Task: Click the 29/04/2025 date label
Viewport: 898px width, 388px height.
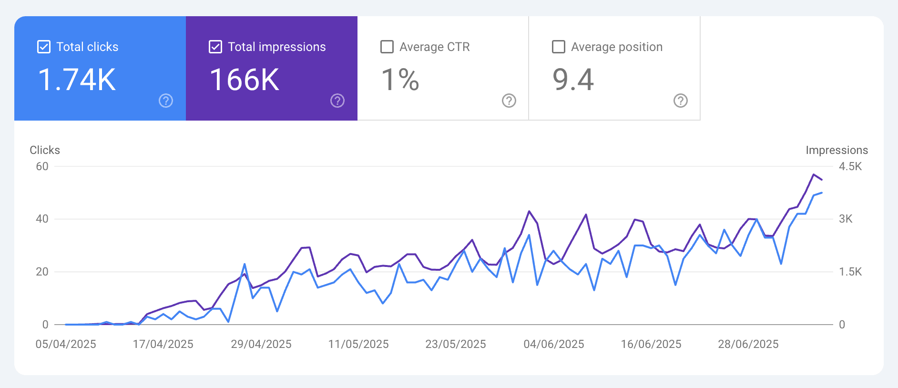Action: 261,344
